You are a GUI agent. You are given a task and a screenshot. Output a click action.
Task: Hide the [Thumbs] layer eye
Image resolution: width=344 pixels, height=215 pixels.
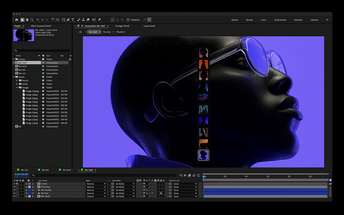14,187
